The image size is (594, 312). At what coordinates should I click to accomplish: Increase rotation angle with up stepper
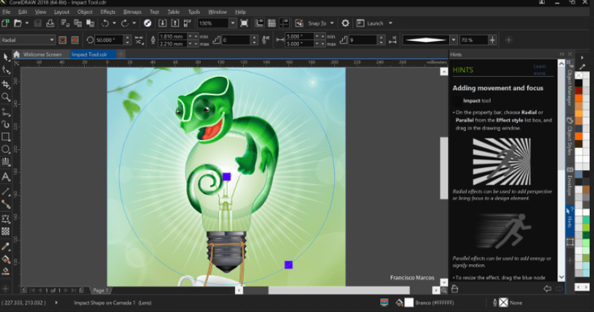click(x=127, y=37)
